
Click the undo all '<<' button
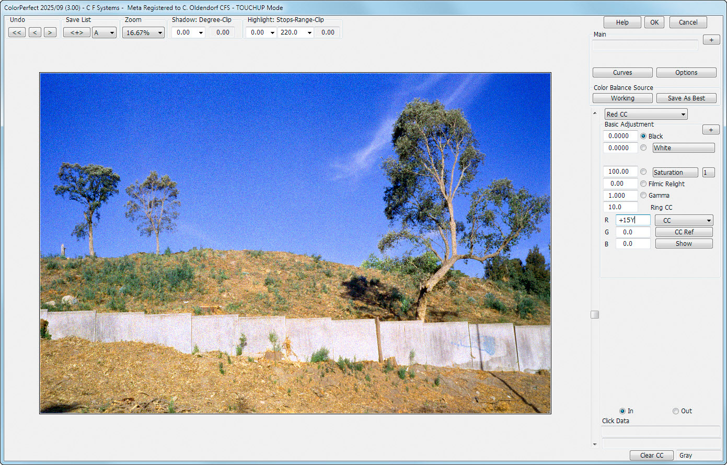[x=17, y=32]
